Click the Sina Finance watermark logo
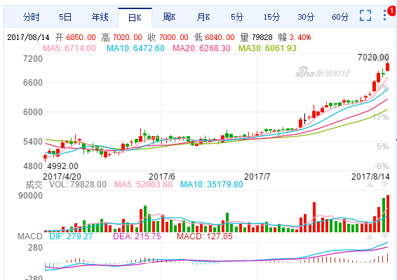Viewport: 397px width, 280px height. click(323, 72)
